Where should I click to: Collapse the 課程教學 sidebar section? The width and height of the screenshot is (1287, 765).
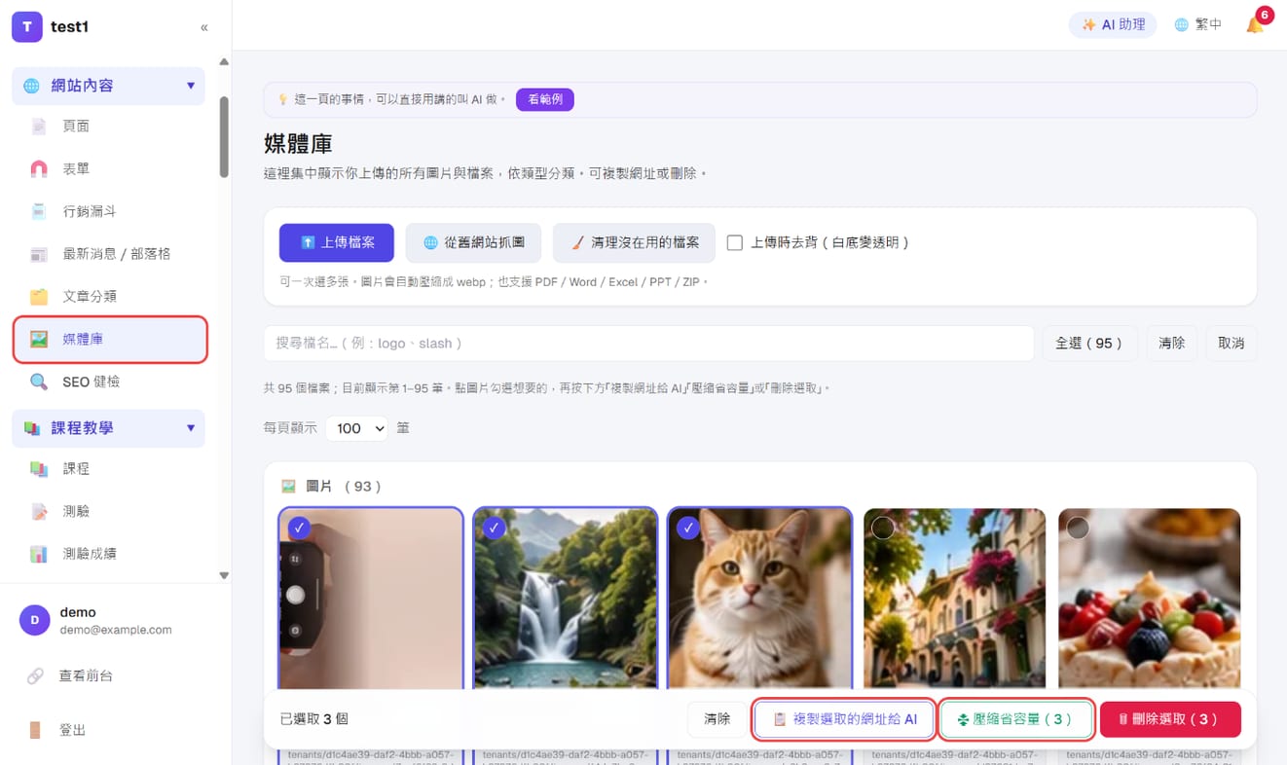[109, 428]
